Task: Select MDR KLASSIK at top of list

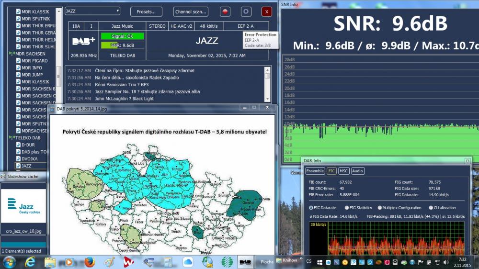Action: pos(35,11)
